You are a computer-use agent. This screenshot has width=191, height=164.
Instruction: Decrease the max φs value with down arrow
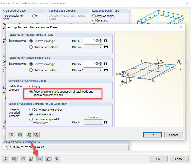point(101,65)
